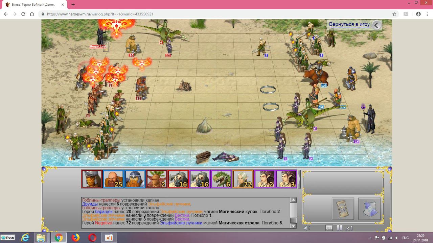Screen dimensions: 433x243
Task: Click the upper ring trap on the battlefield
Action: click(268, 89)
